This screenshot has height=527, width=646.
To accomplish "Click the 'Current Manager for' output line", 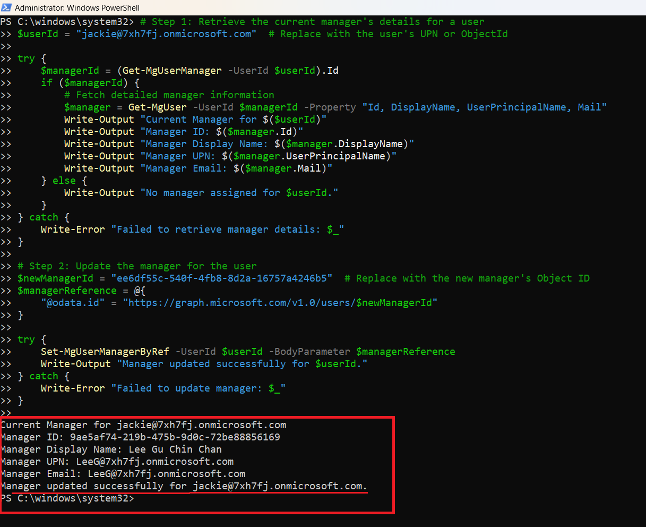I will 143,425.
